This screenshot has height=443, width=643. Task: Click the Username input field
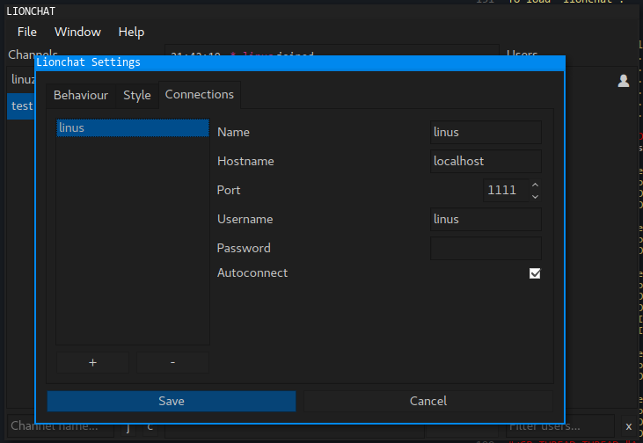tap(486, 219)
